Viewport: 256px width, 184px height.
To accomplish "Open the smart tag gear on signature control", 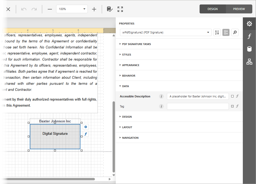I will (x=86, y=127).
